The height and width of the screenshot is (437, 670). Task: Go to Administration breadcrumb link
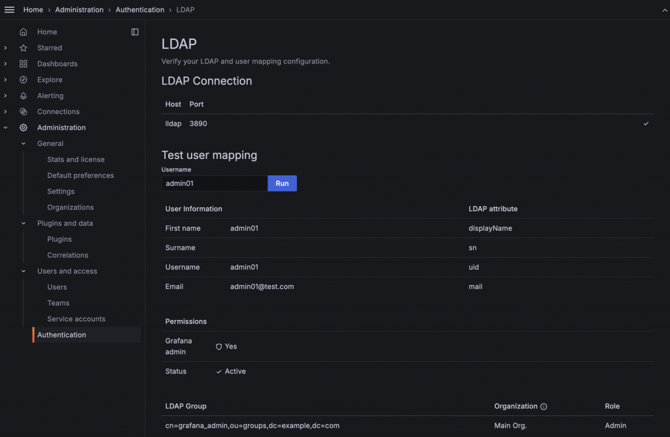(79, 9)
